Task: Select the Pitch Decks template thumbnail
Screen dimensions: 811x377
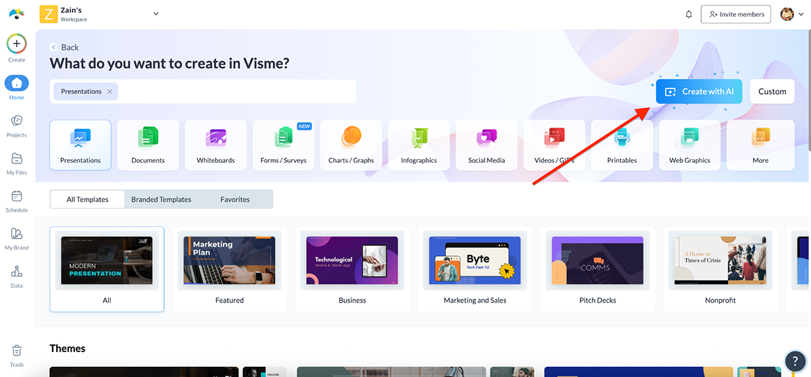Action: (597, 260)
